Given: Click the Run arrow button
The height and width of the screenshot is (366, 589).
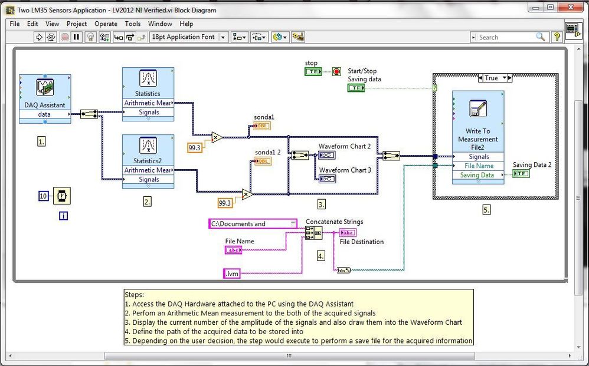Looking at the screenshot, I should click(x=39, y=37).
